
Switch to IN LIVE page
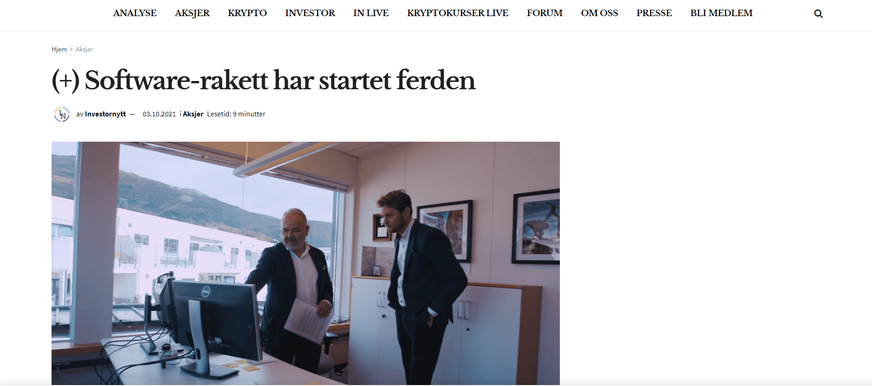pyautogui.click(x=371, y=13)
